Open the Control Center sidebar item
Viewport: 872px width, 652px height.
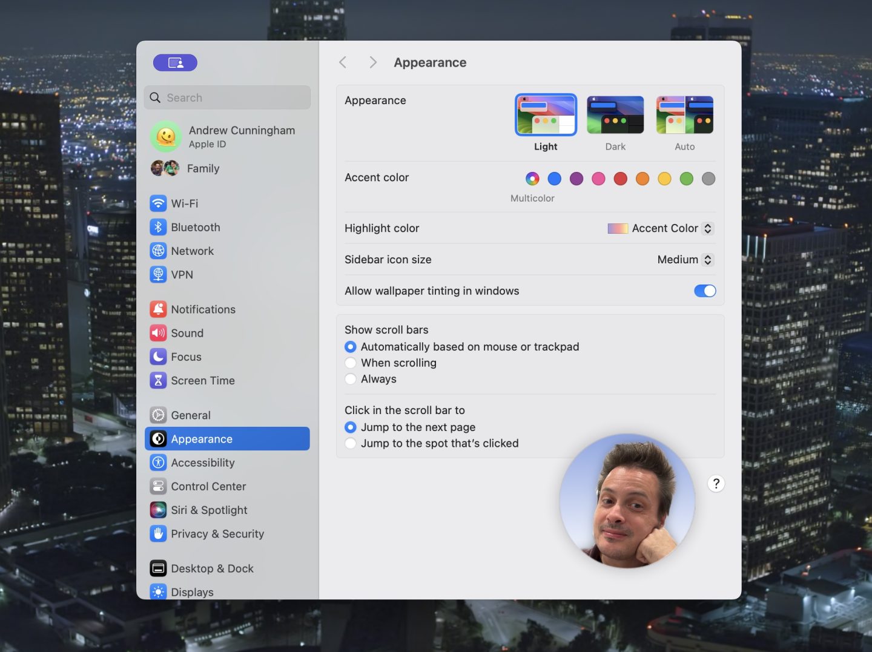pyautogui.click(x=208, y=486)
